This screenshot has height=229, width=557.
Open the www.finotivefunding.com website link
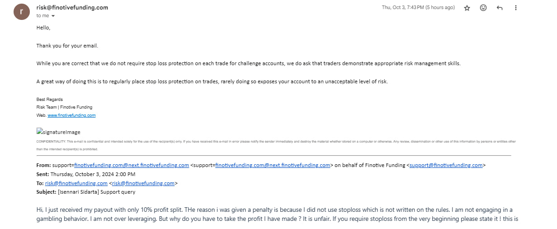click(71, 115)
